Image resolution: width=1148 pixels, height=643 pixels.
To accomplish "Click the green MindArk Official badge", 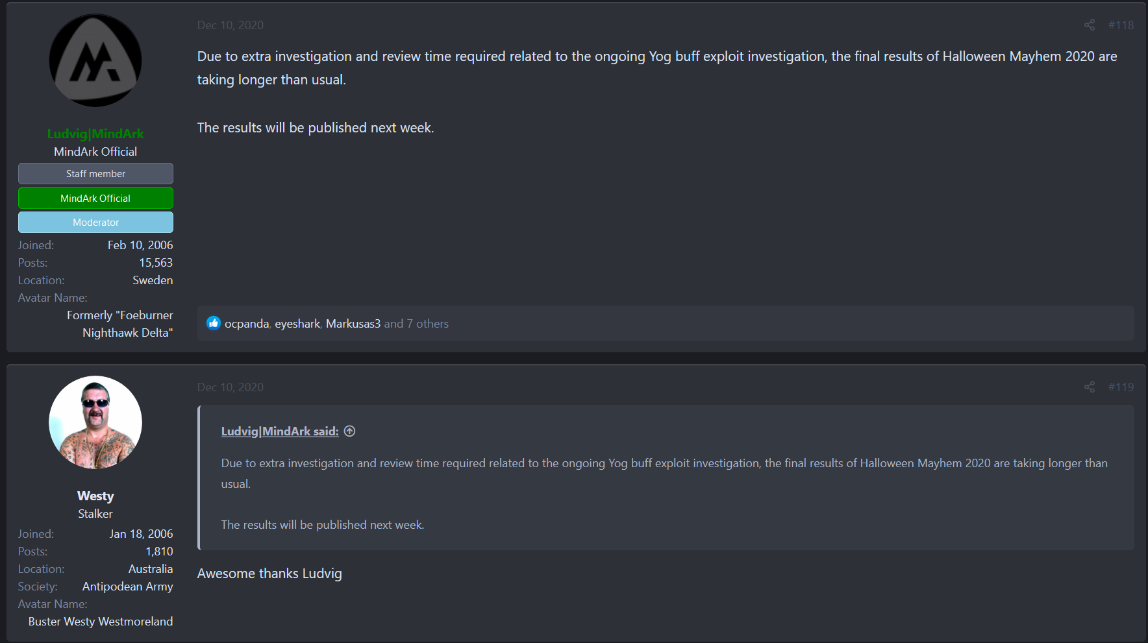I will tap(95, 199).
